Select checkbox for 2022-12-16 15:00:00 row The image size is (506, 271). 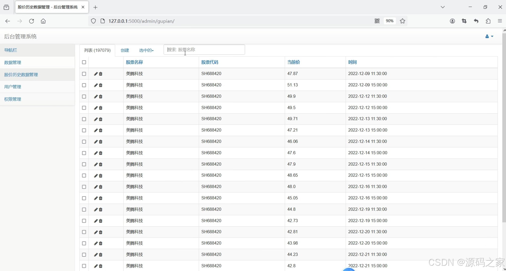84,198
